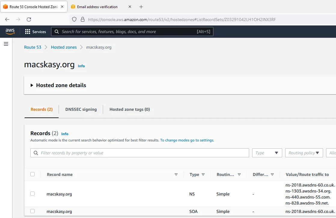Check the macskasy.org NS record checkbox
336x218 pixels.
(32, 194)
